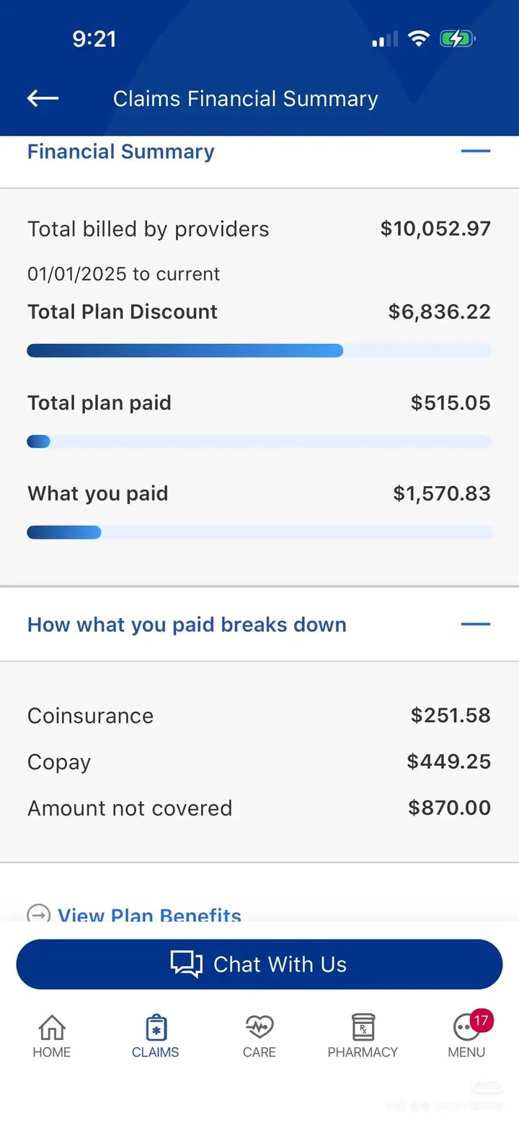The image size is (519, 1125).
Task: Collapse the Financial Summary section
Action: pos(476,151)
